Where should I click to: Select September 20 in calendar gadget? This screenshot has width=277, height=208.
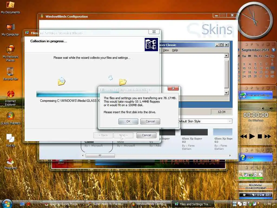point(261,72)
